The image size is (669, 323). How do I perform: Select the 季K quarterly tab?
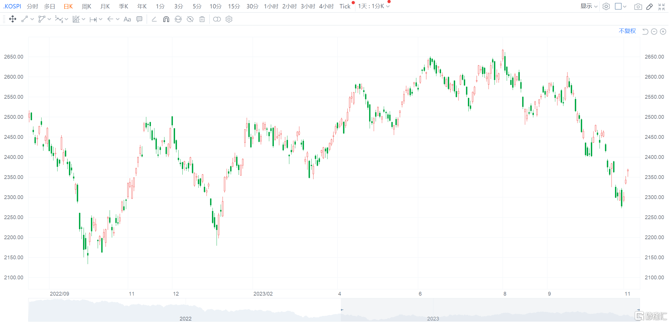(123, 6)
